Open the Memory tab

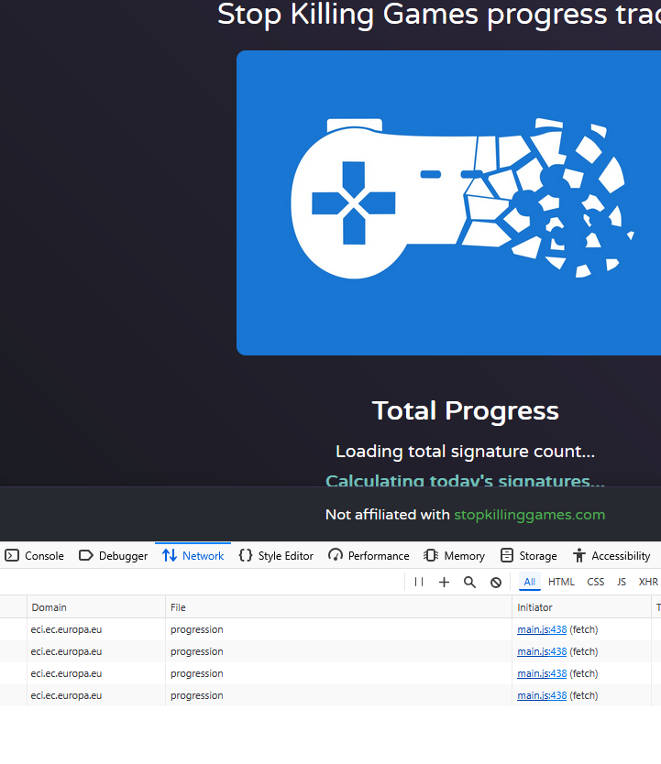click(455, 555)
